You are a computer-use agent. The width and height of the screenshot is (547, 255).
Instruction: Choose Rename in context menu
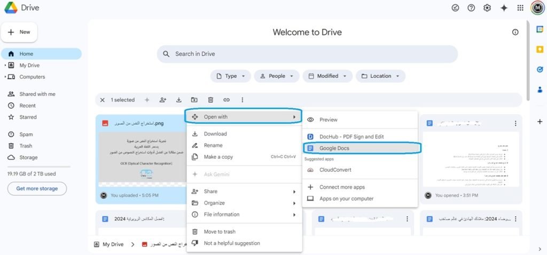click(x=244, y=145)
